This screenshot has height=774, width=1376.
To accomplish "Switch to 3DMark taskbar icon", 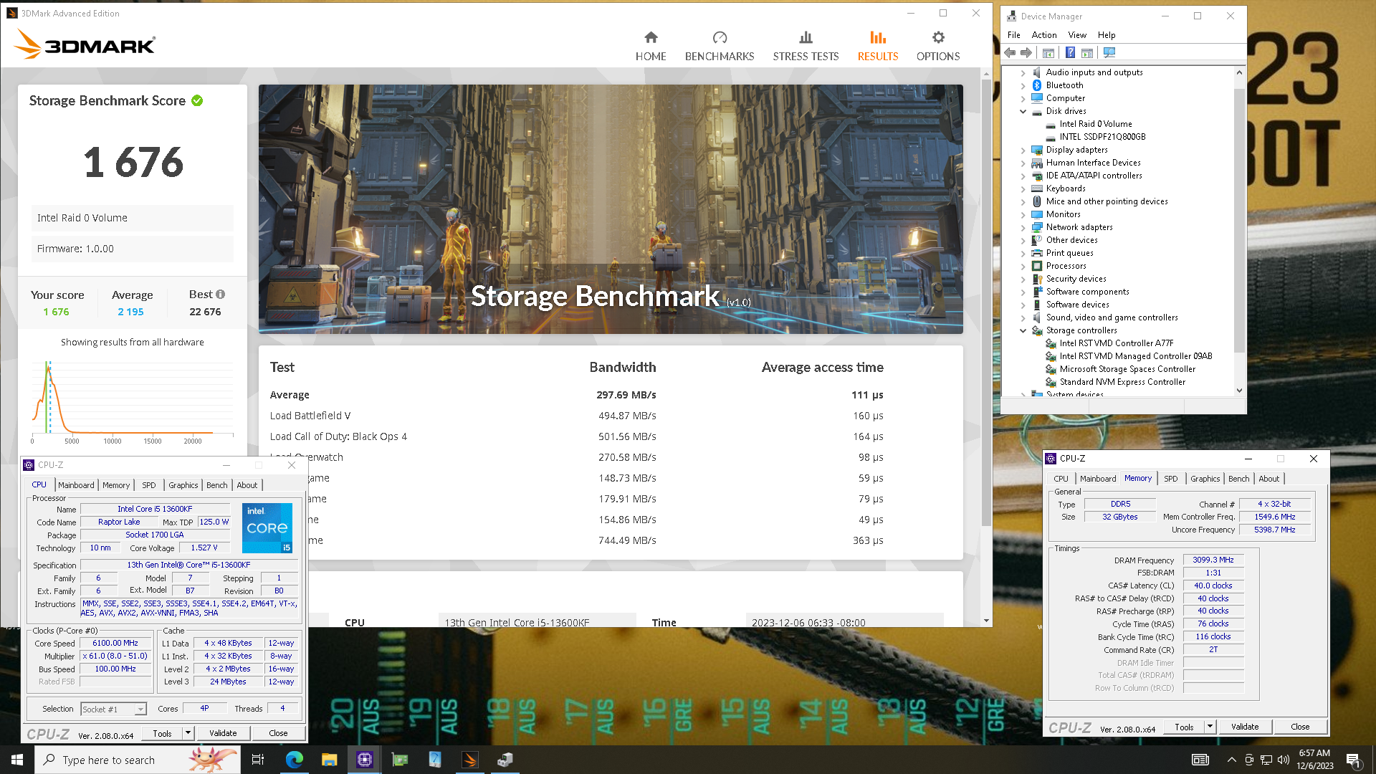I will click(x=470, y=760).
